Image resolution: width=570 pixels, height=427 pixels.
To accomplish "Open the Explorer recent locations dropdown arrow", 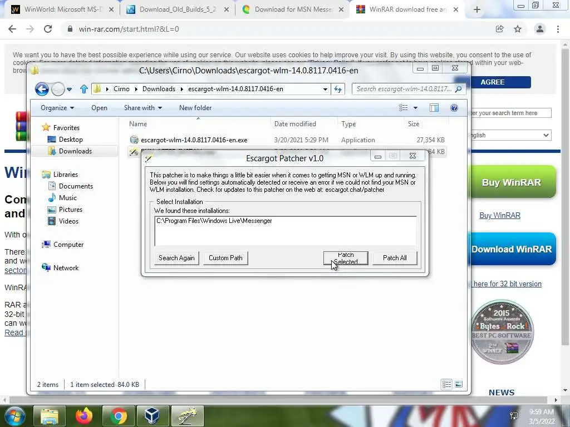I will tap(69, 89).
